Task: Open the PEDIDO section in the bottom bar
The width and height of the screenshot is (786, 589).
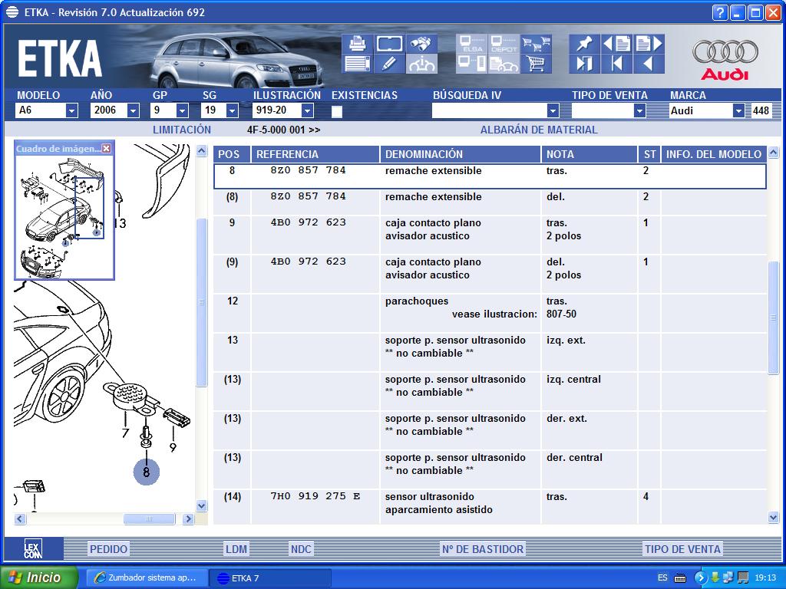Action: (108, 549)
